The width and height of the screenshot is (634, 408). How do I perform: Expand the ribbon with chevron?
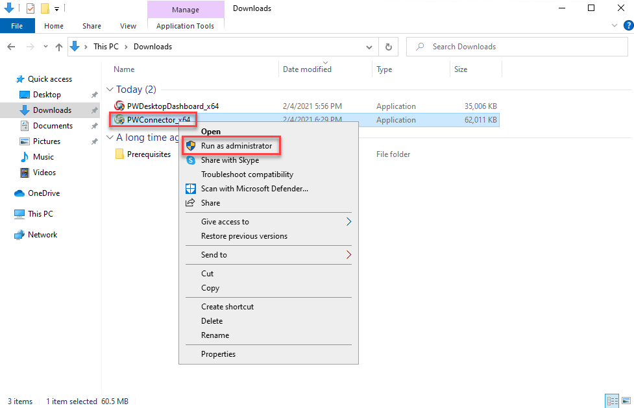tap(615, 25)
